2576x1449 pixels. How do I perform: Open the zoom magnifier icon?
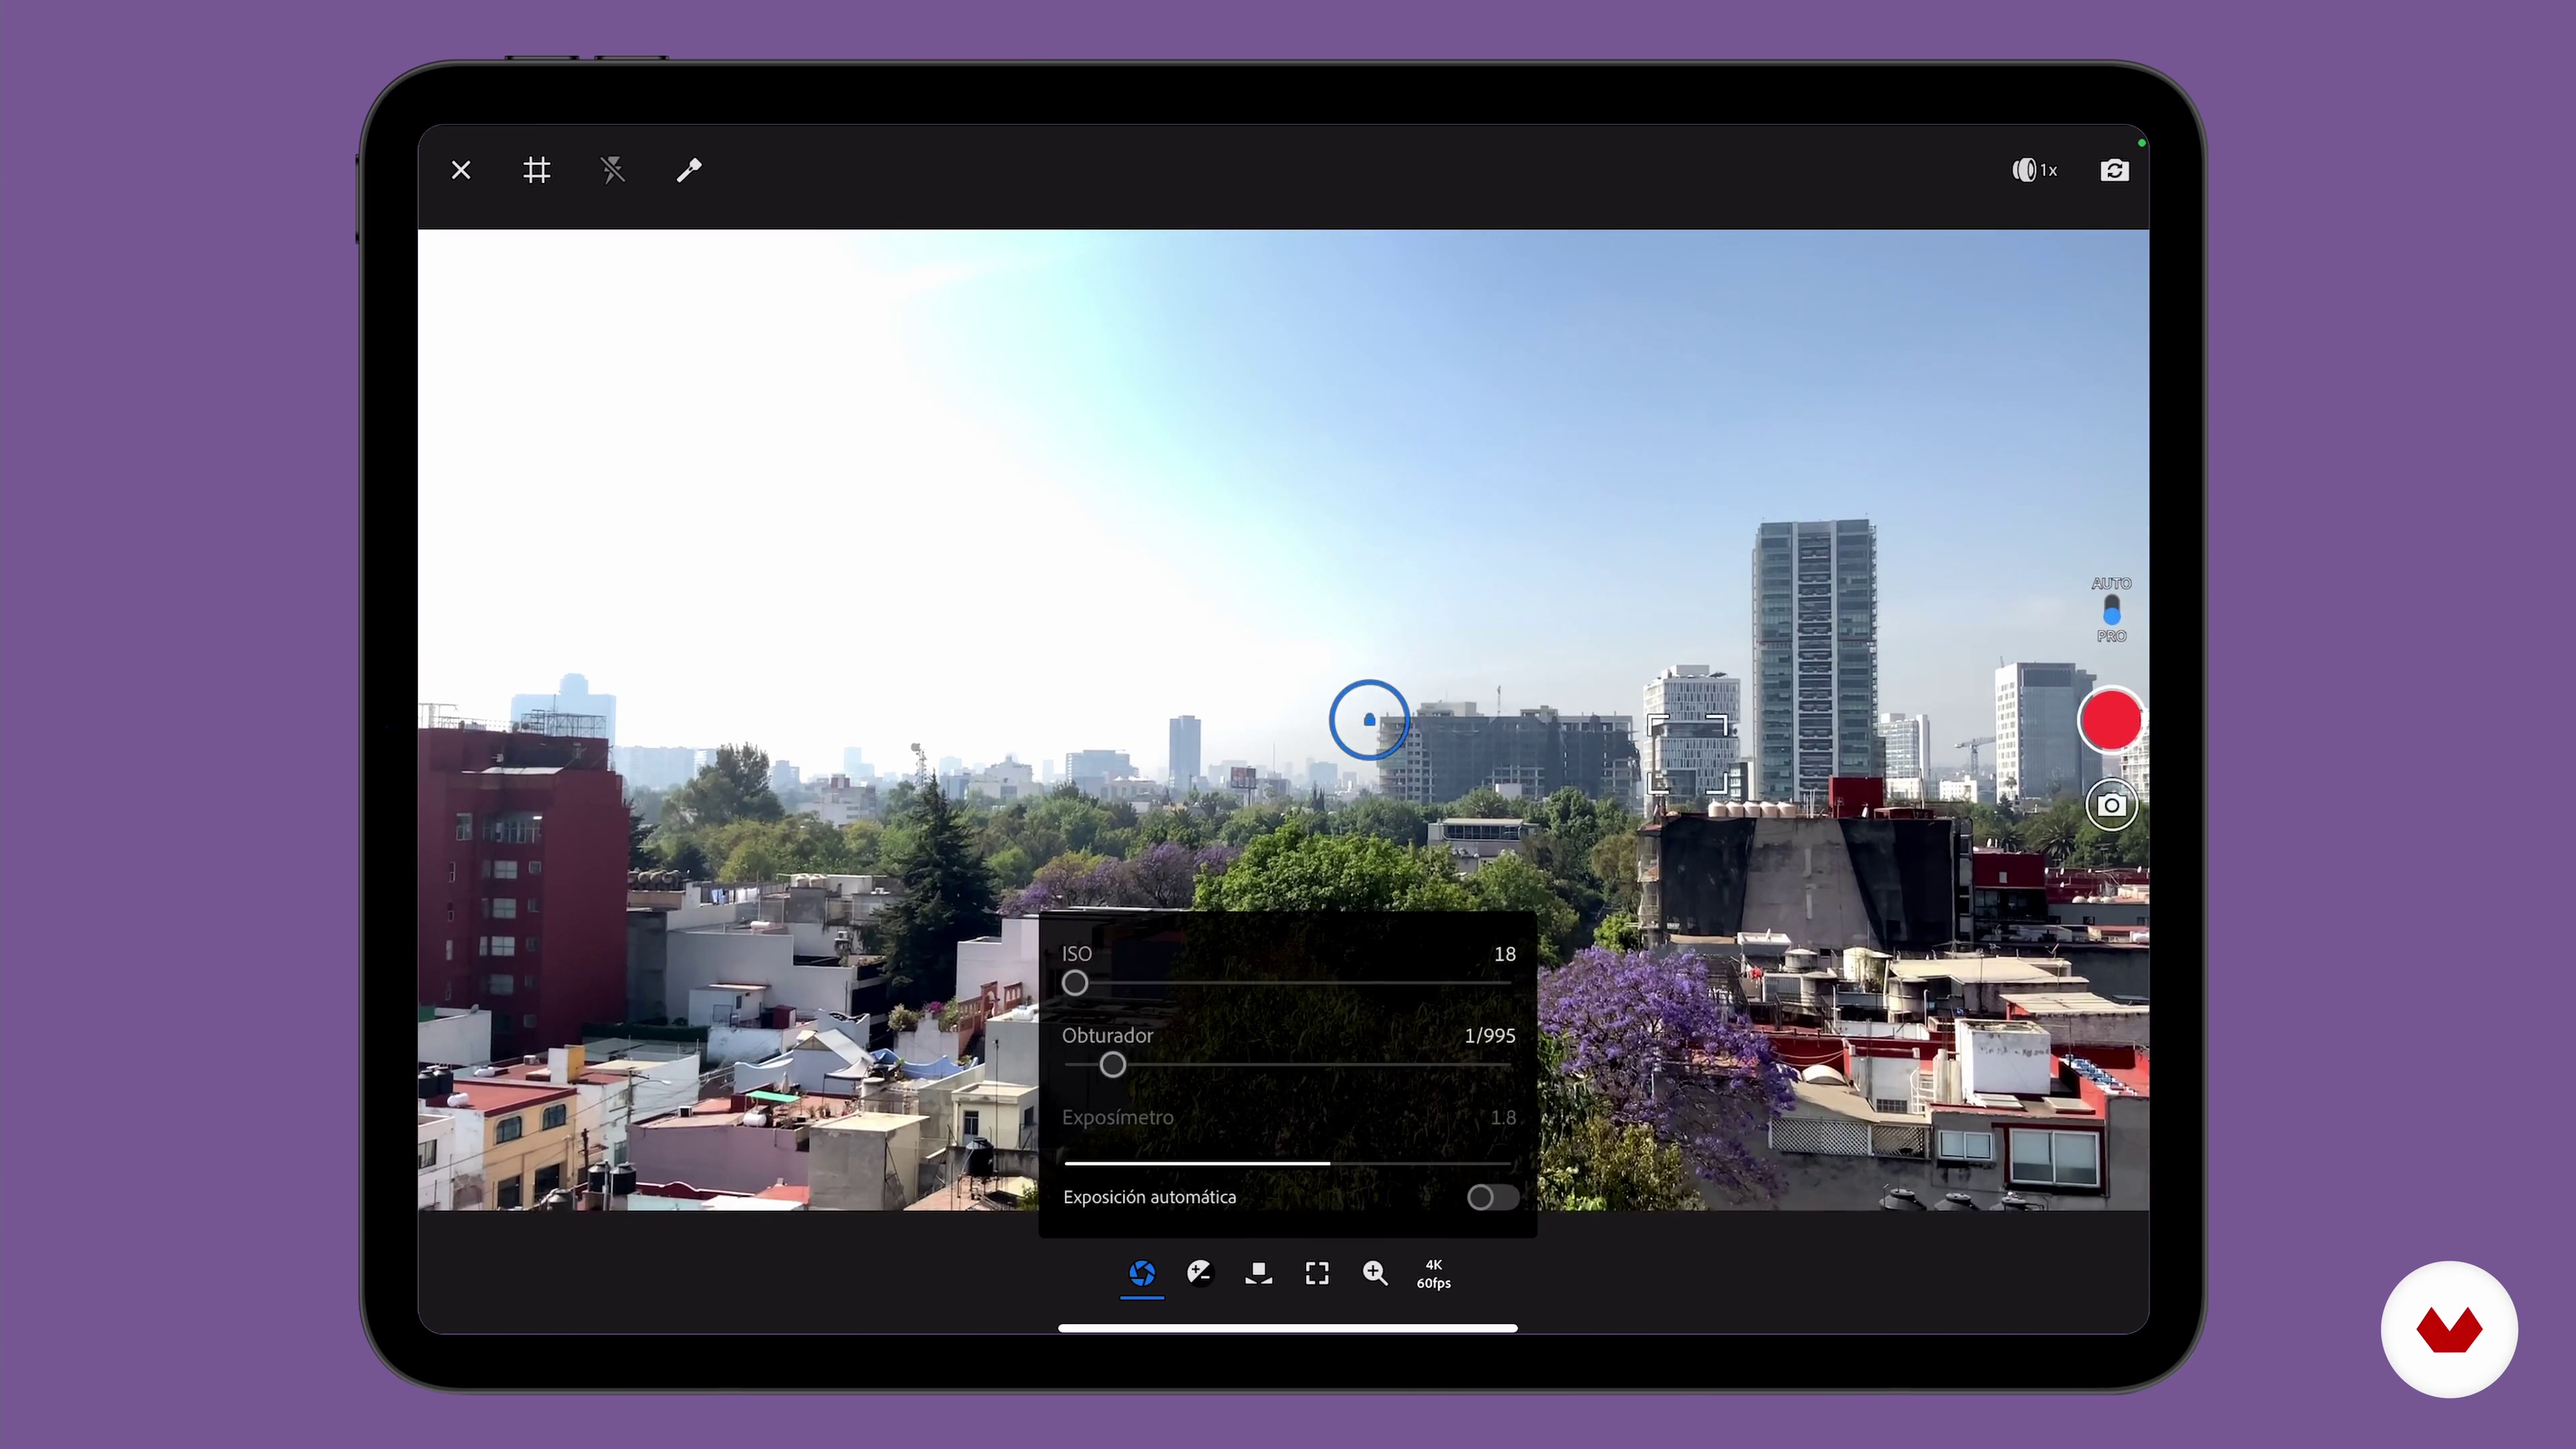click(1375, 1273)
